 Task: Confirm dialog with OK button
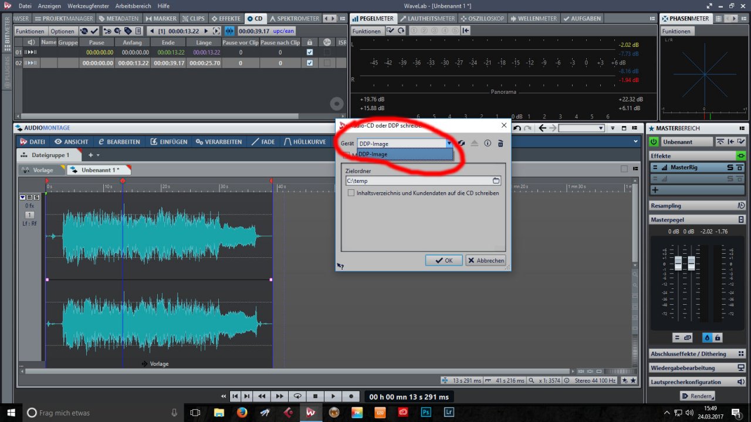[x=444, y=260]
